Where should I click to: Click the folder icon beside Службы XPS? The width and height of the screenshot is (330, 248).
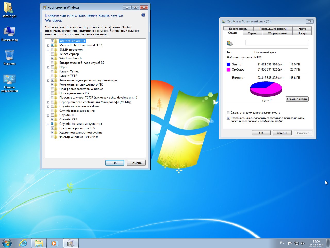click(x=56, y=119)
